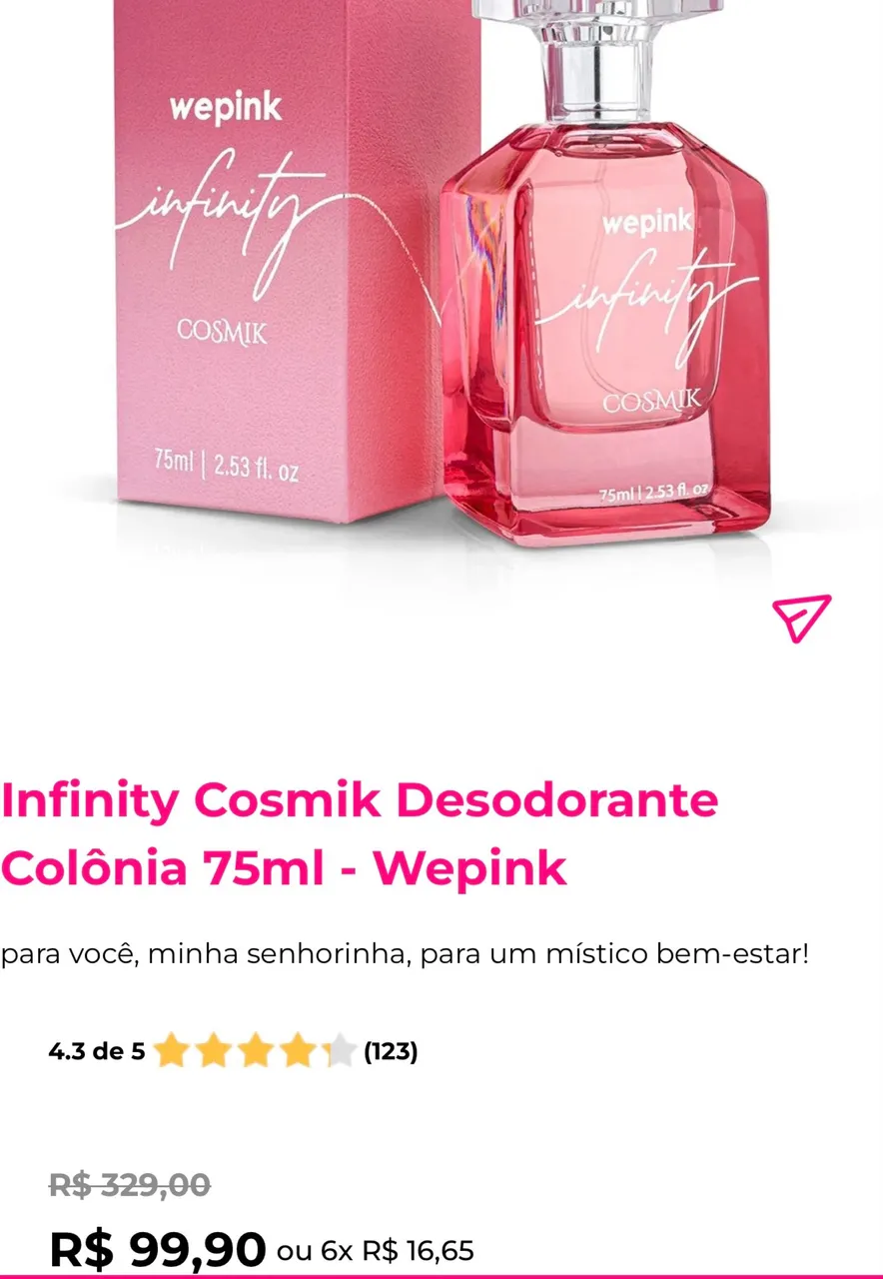
Task: Open the (123) reviews count
Action: click(x=391, y=1051)
